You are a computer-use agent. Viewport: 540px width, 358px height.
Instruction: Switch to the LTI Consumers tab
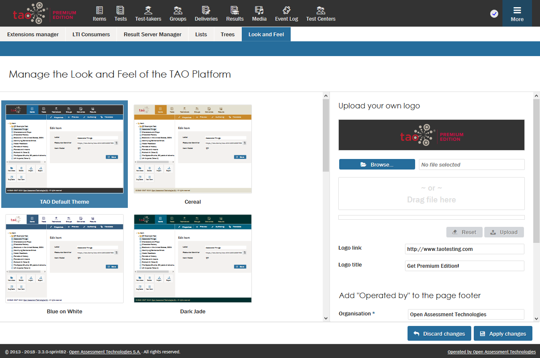point(91,35)
